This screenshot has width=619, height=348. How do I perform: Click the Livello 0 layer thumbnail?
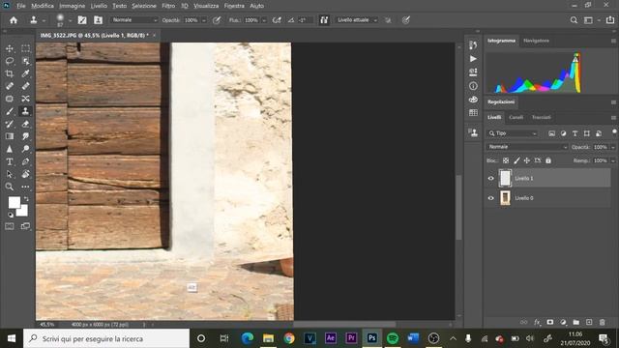point(505,198)
